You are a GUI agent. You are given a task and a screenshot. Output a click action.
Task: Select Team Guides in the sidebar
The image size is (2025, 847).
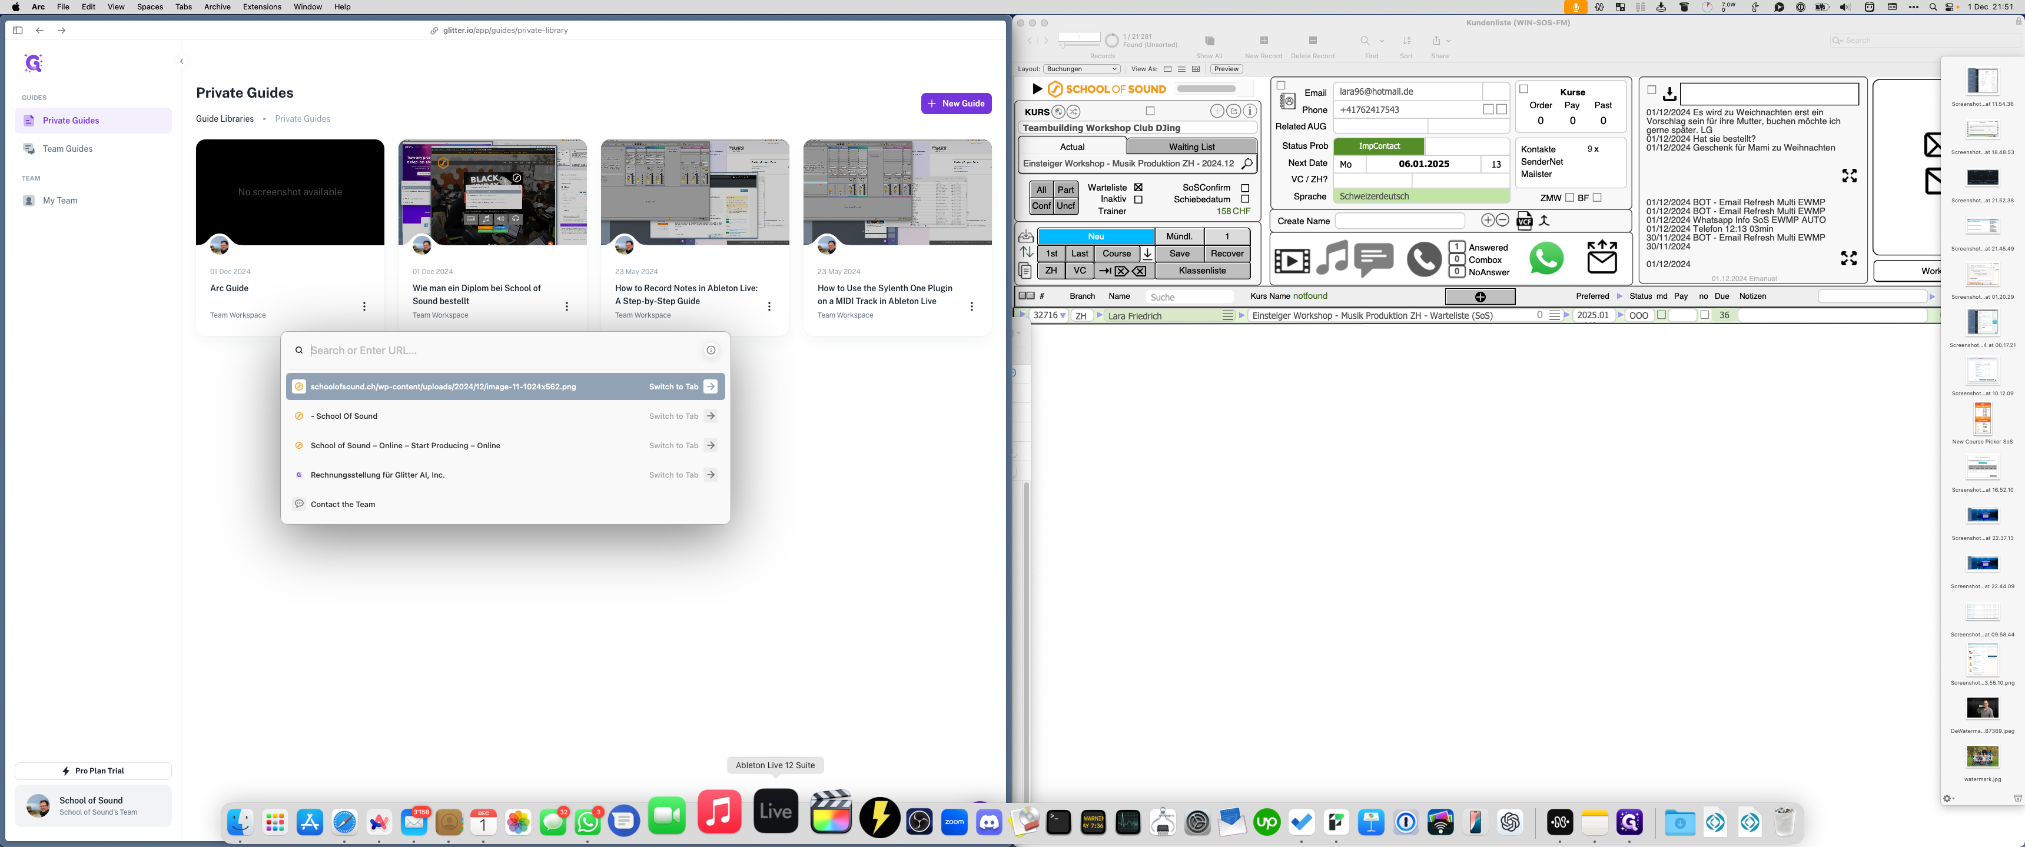coord(93,148)
